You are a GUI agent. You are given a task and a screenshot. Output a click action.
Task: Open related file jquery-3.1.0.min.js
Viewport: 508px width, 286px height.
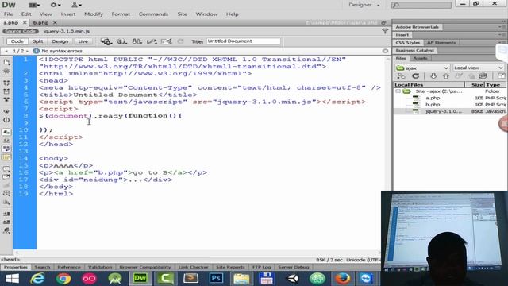click(67, 31)
